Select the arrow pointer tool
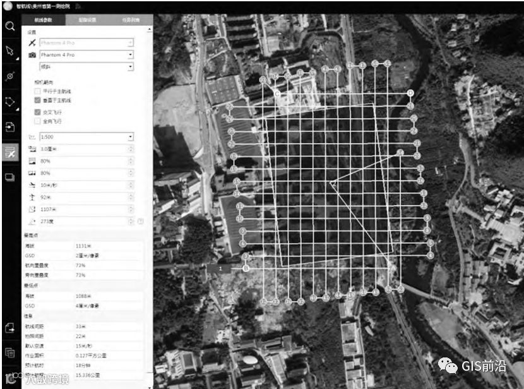 tap(10, 51)
